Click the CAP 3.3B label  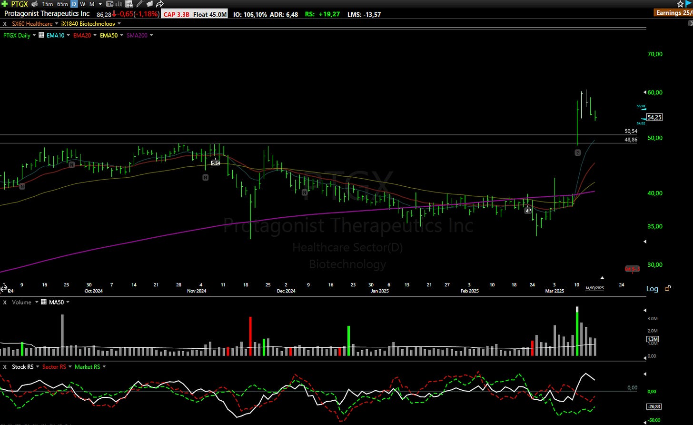(x=176, y=14)
